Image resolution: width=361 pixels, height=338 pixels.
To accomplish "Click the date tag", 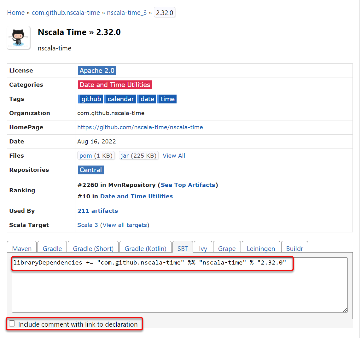I will tap(147, 99).
